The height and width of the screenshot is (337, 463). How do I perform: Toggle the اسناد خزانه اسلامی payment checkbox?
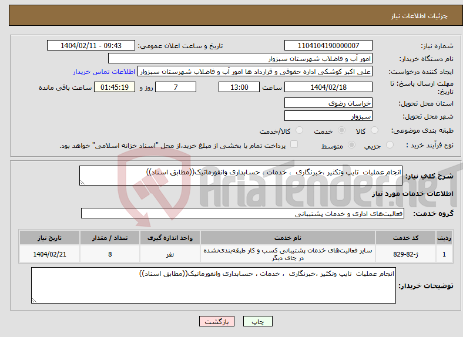point(294,144)
